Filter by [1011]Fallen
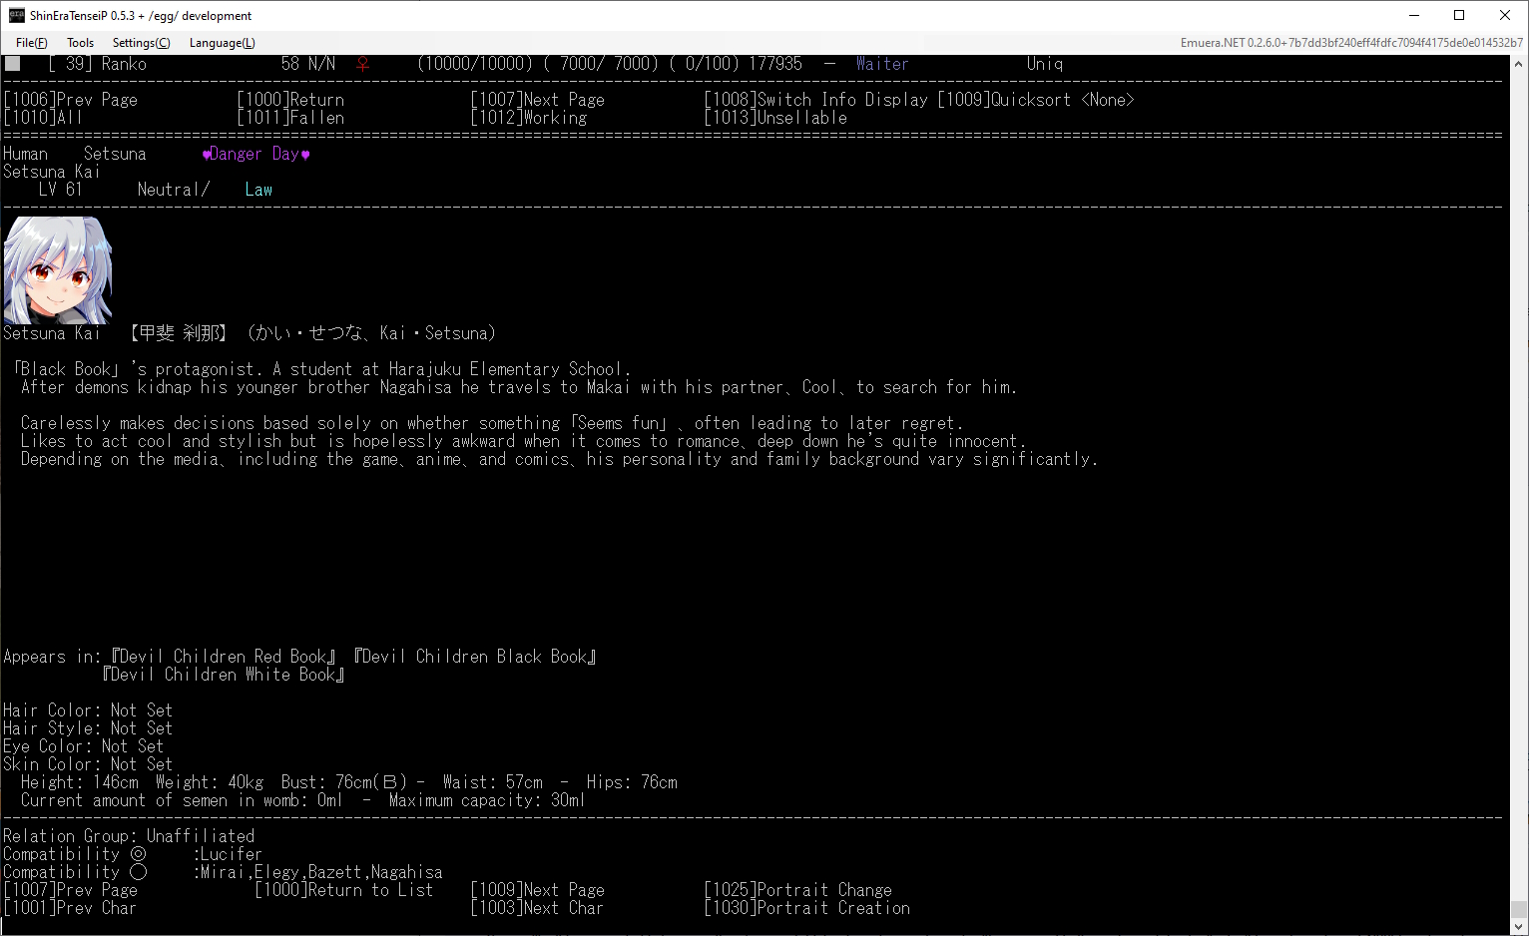The height and width of the screenshot is (936, 1529). point(290,118)
